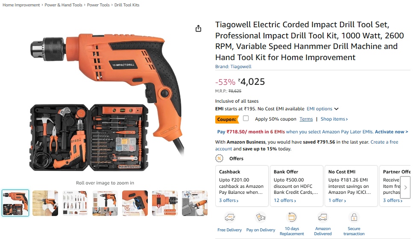Tick the Apply 50% coupon checkbox

(246, 118)
